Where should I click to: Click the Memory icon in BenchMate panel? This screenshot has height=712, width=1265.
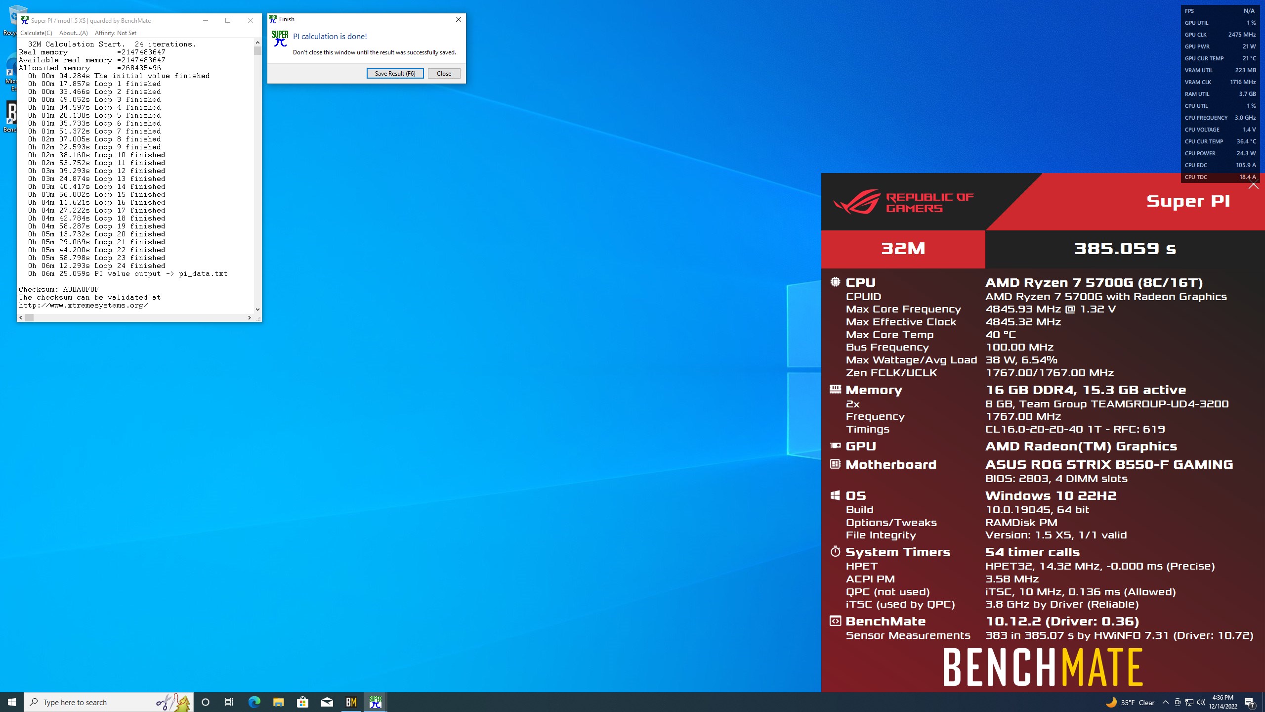pos(835,389)
